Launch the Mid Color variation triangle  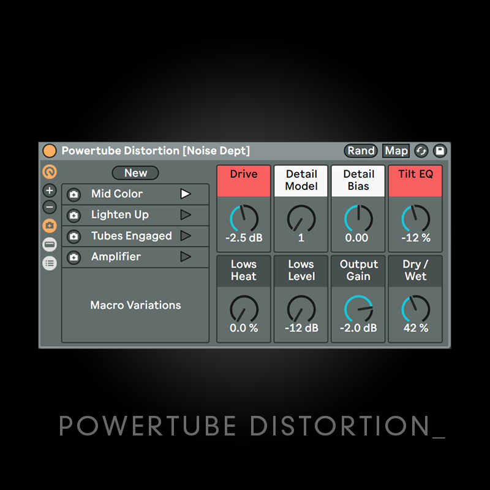pos(186,194)
